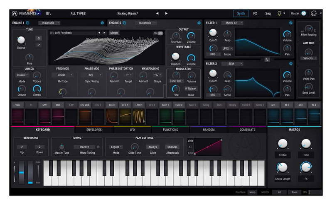Open the Engine 1 Wavetable type dropdown

click(49, 23)
